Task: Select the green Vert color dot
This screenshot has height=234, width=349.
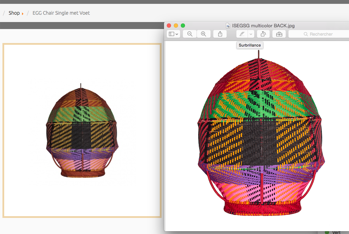Action: pyautogui.click(x=327, y=232)
